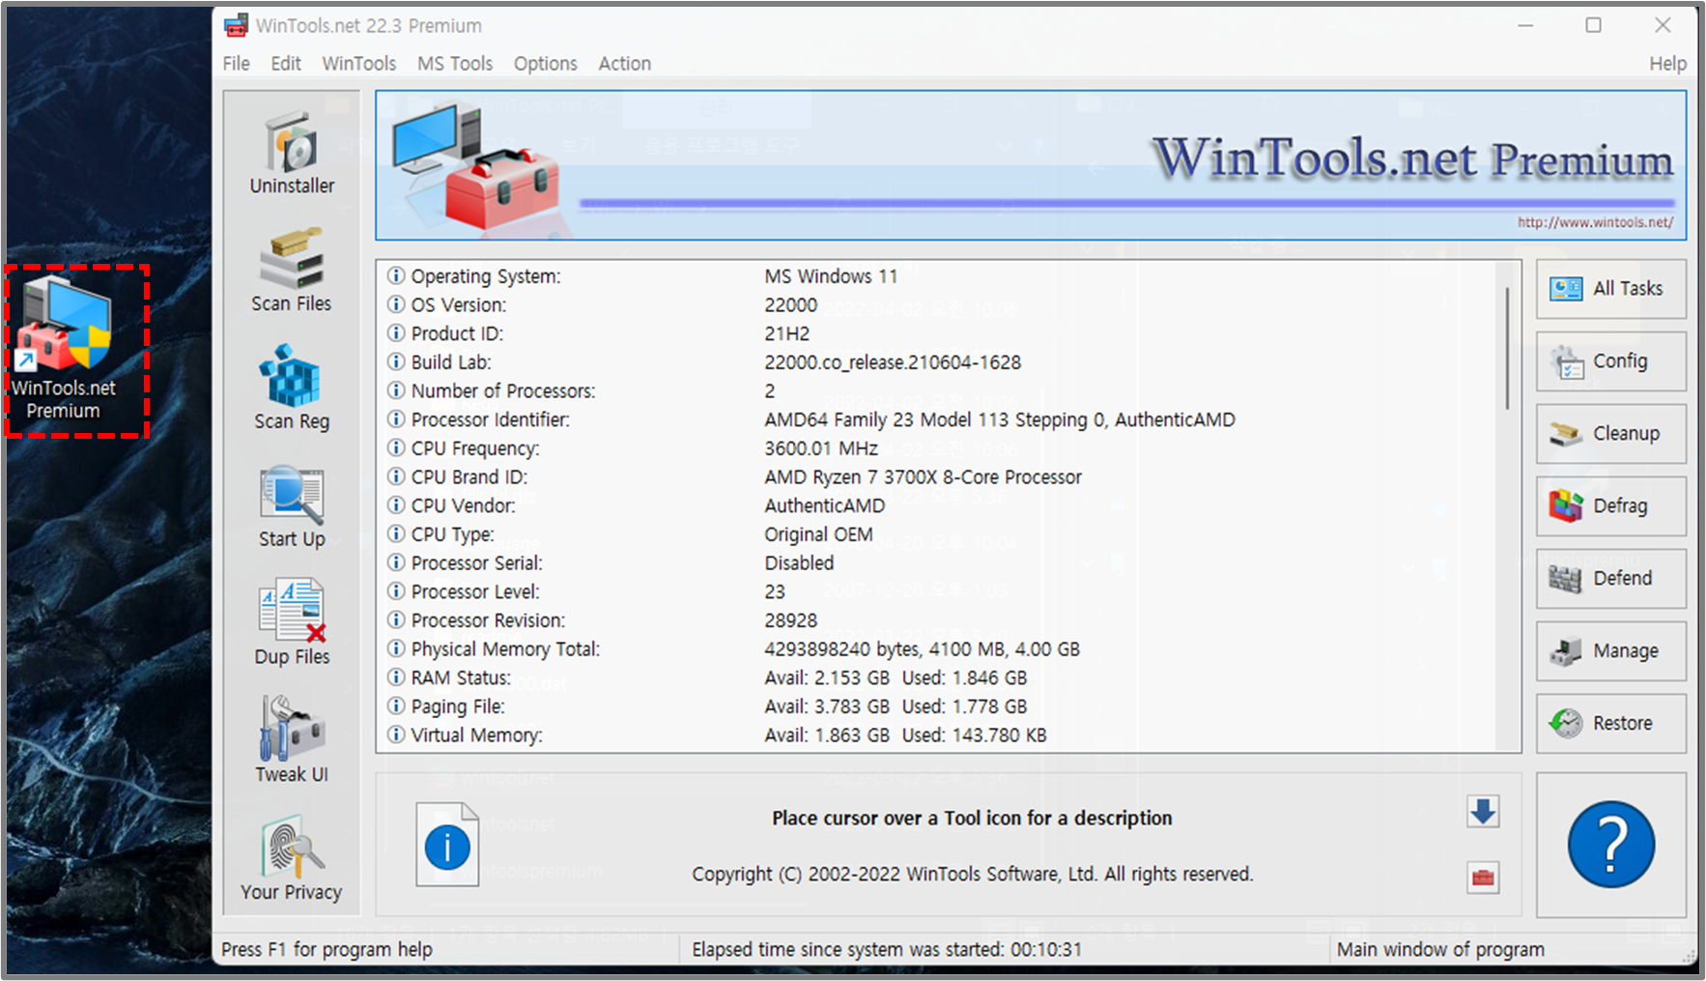The image size is (1706, 981).
Task: Click the 'AMD Ryzen 7 3700X 8-Core Processor' value
Action: 923,477
